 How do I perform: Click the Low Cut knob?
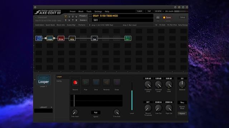pos(158,108)
